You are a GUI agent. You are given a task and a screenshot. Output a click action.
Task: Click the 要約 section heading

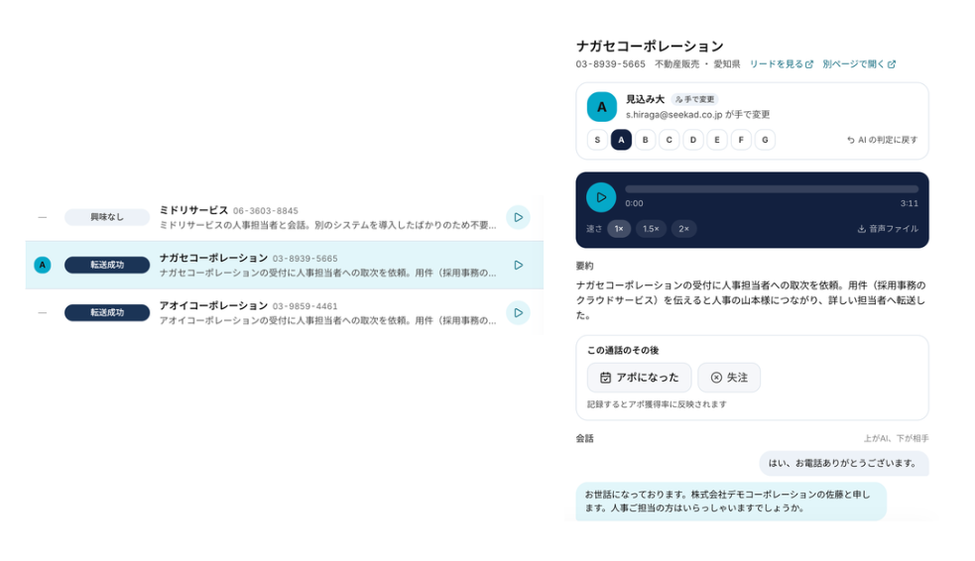[x=584, y=266]
